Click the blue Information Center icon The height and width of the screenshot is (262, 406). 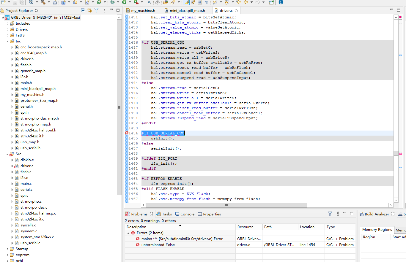(x=281, y=2)
